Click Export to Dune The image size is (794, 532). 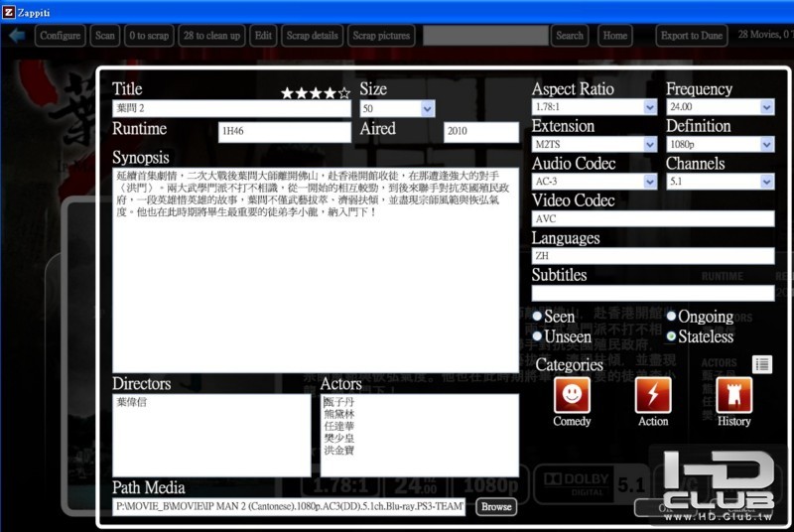pos(691,36)
